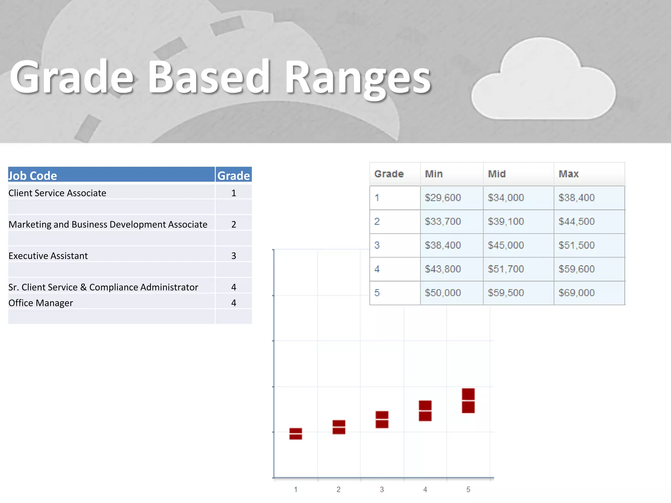Image resolution: width=671 pixels, height=503 pixels.
Task: Click the Office Manager row
Action: pyautogui.click(x=41, y=303)
